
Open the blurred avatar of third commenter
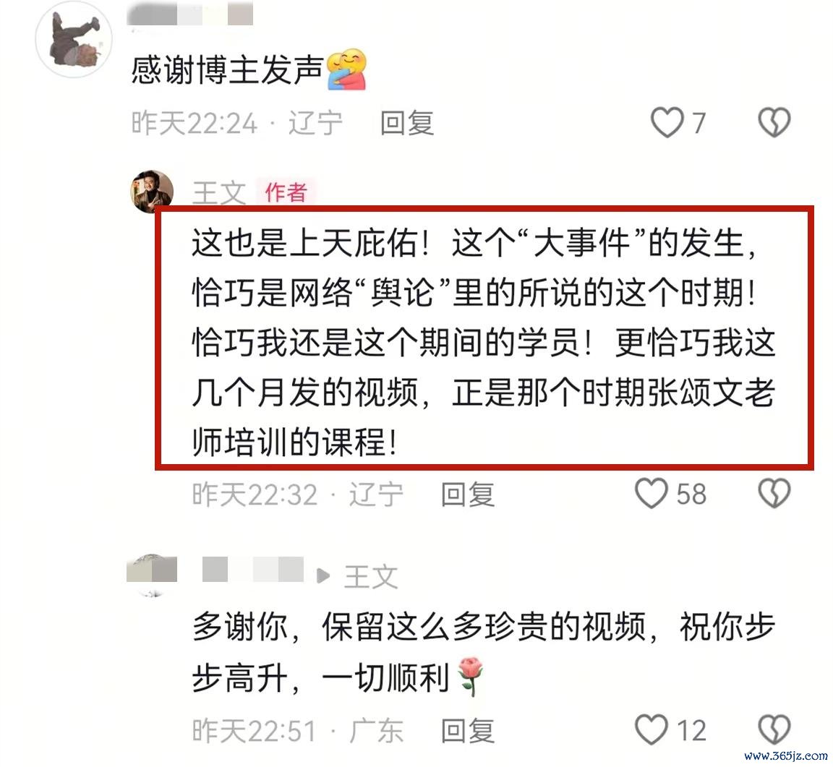tap(152, 575)
